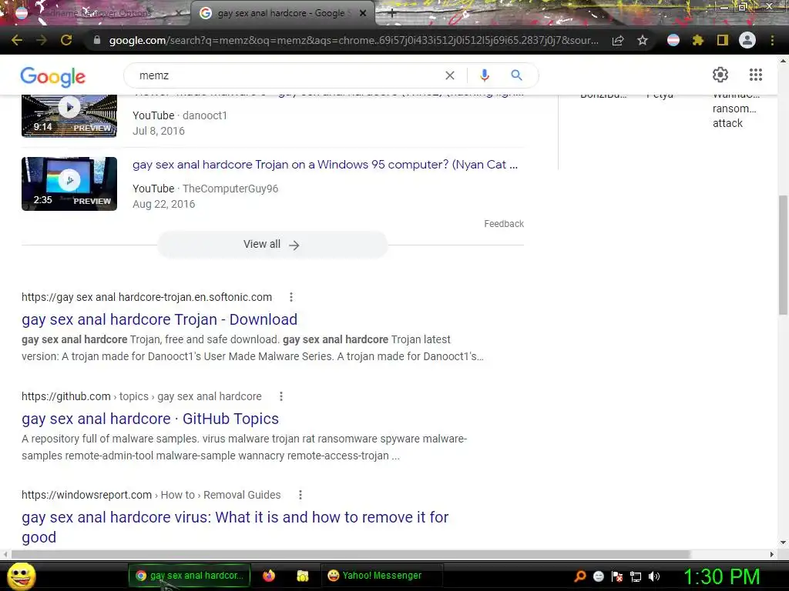Click the github.com topics breadcrumb
This screenshot has height=591, width=789.
tap(142, 396)
